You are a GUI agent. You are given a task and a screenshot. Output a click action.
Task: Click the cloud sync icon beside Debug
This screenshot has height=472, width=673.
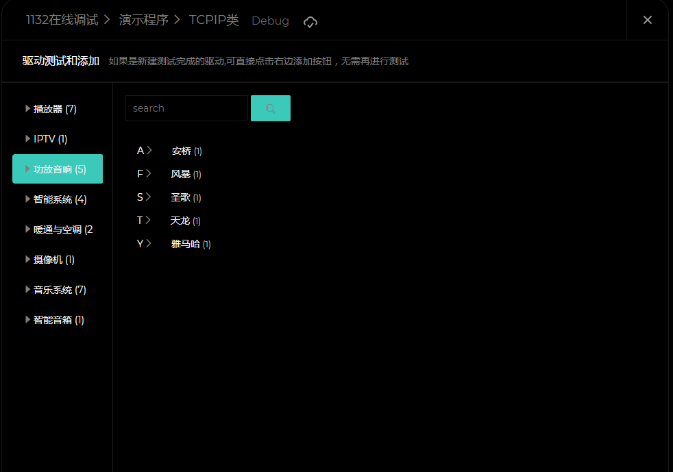pyautogui.click(x=310, y=22)
